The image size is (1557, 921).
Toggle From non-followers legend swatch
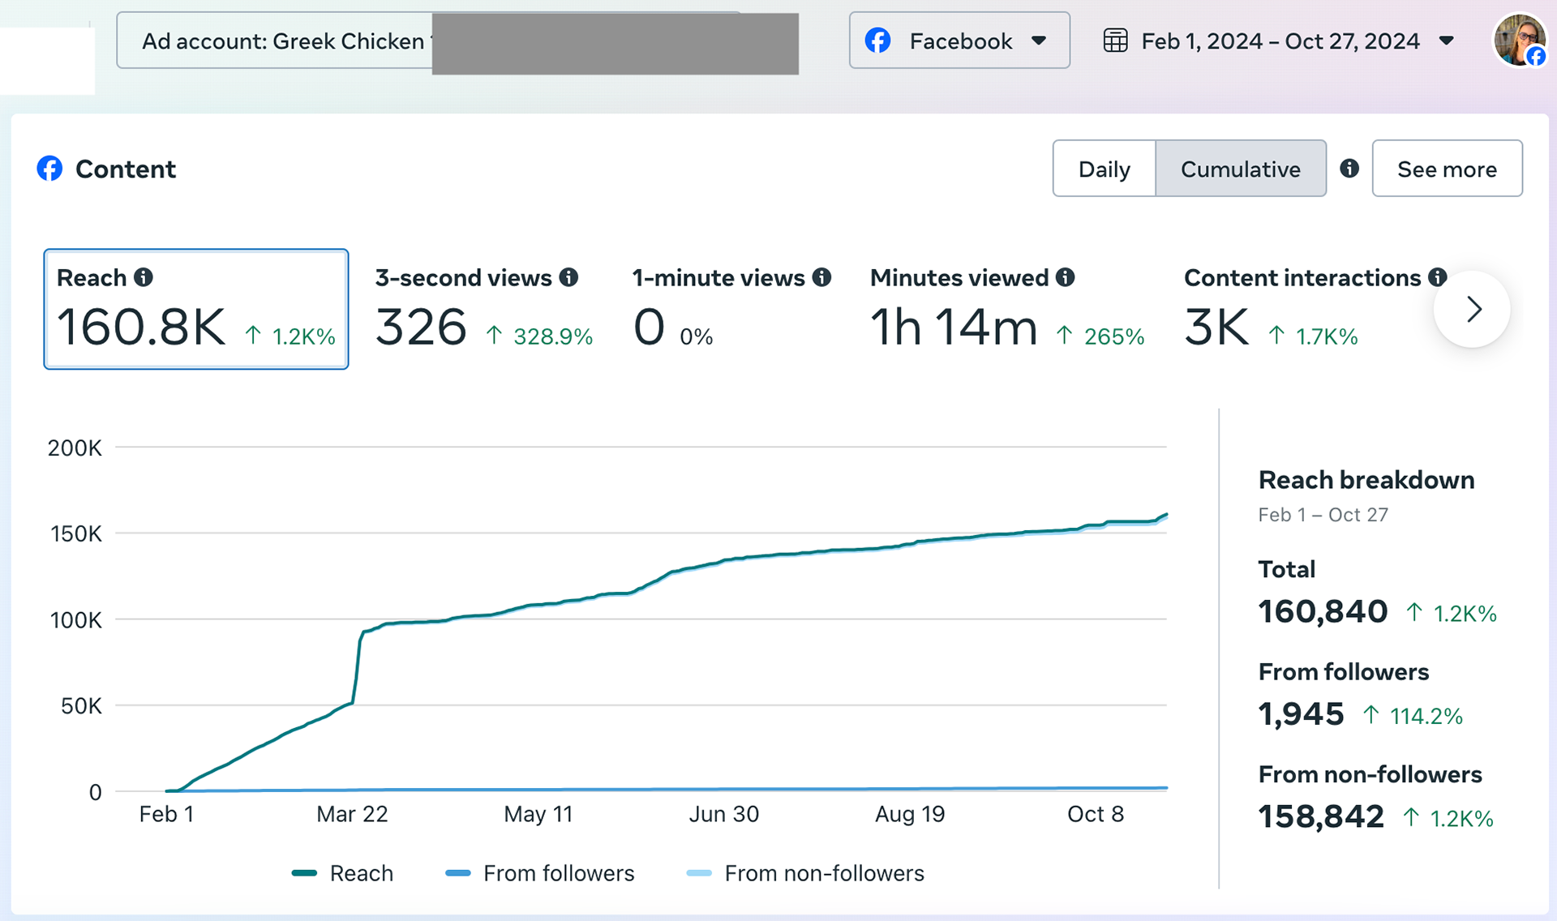[x=699, y=873]
